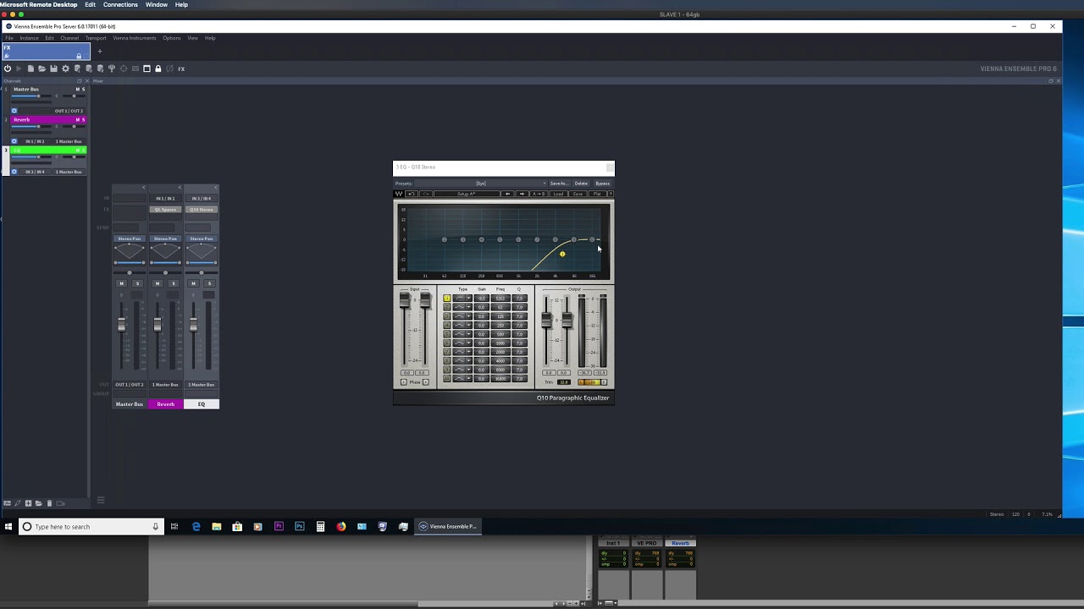Toggle the power button on the Reverb channel

pyautogui.click(x=14, y=141)
